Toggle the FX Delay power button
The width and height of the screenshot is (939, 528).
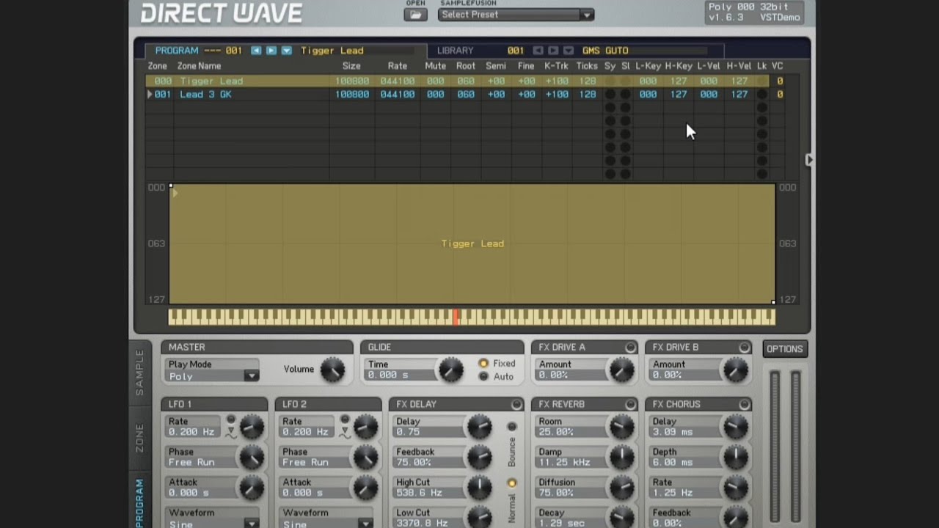pyautogui.click(x=516, y=404)
